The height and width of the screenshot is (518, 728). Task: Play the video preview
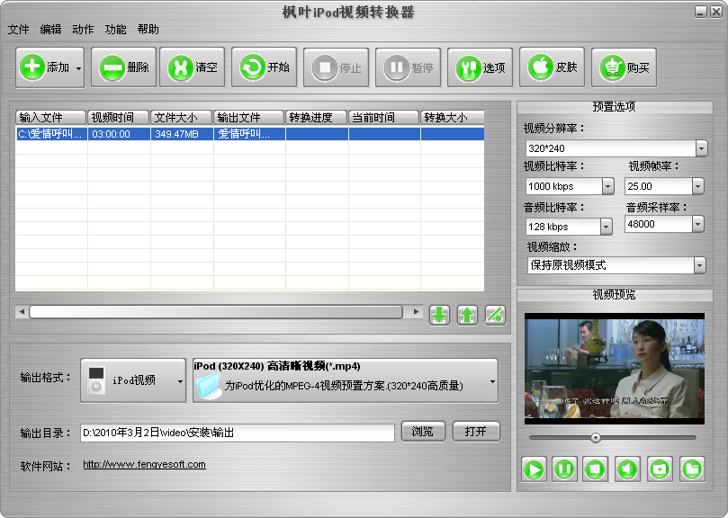534,469
